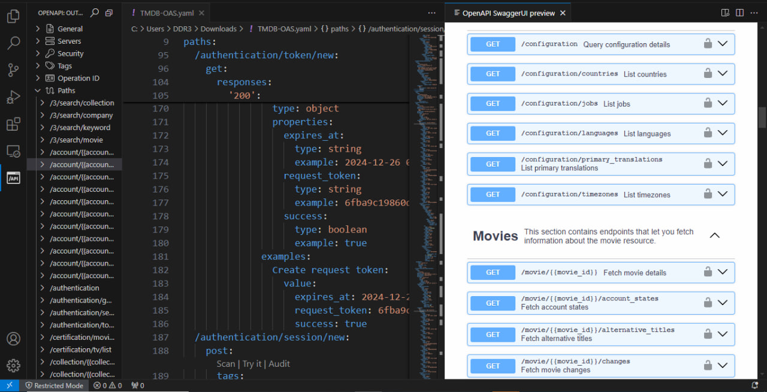Expand the Operation ID node in outline

coord(38,78)
